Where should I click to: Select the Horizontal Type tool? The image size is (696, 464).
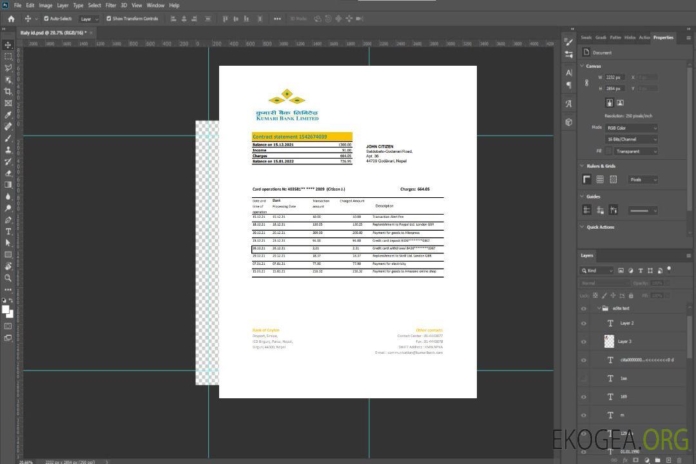(8, 231)
